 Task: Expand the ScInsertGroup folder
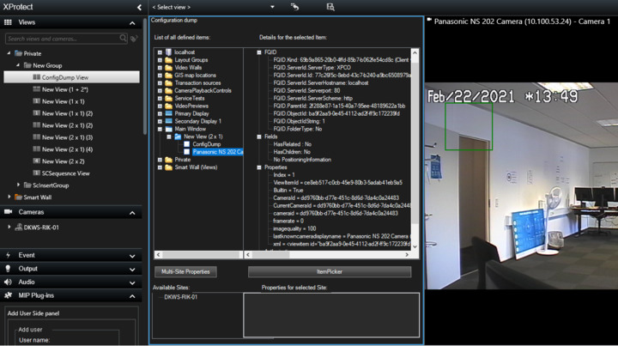[19, 185]
